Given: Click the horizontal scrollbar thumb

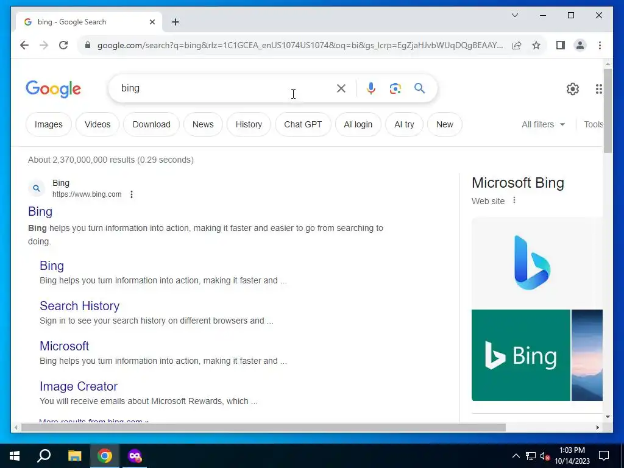Looking at the screenshot, I should tap(263, 428).
